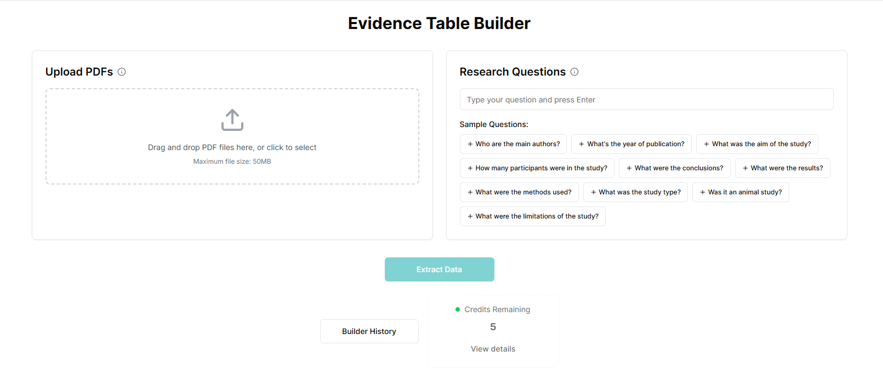
Task: Click plus icon on 'What was the study type?'
Action: click(x=593, y=192)
